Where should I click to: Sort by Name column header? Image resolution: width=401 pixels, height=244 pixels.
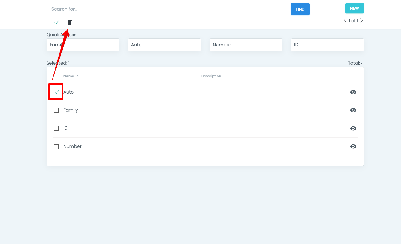[69, 76]
